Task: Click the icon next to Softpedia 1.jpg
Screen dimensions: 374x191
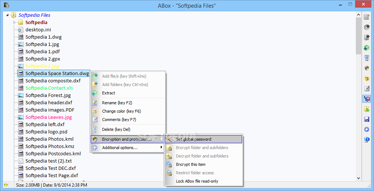Action: click(x=21, y=44)
